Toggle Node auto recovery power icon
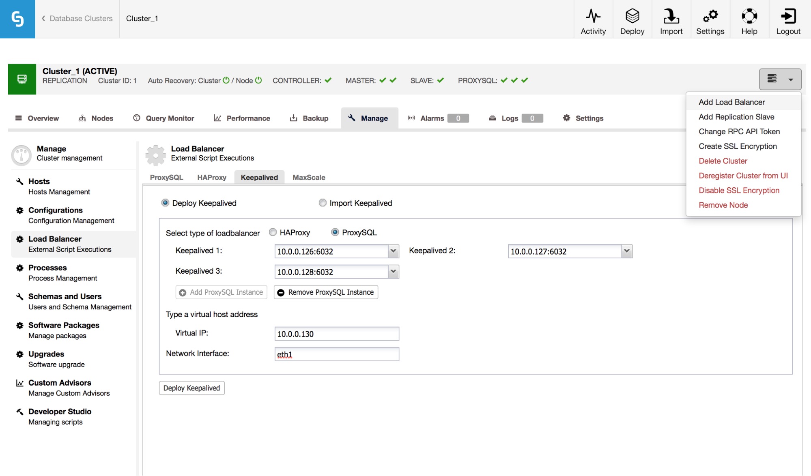The image size is (811, 476). tap(258, 80)
